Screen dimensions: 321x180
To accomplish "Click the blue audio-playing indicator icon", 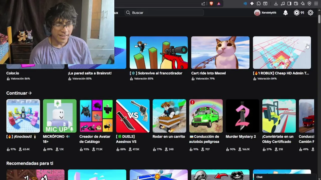I will [245, 3].
